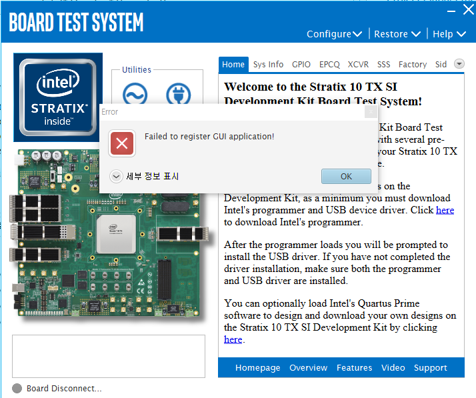Close the Error dialog
Screen dimensions: 476x398
tap(371, 112)
